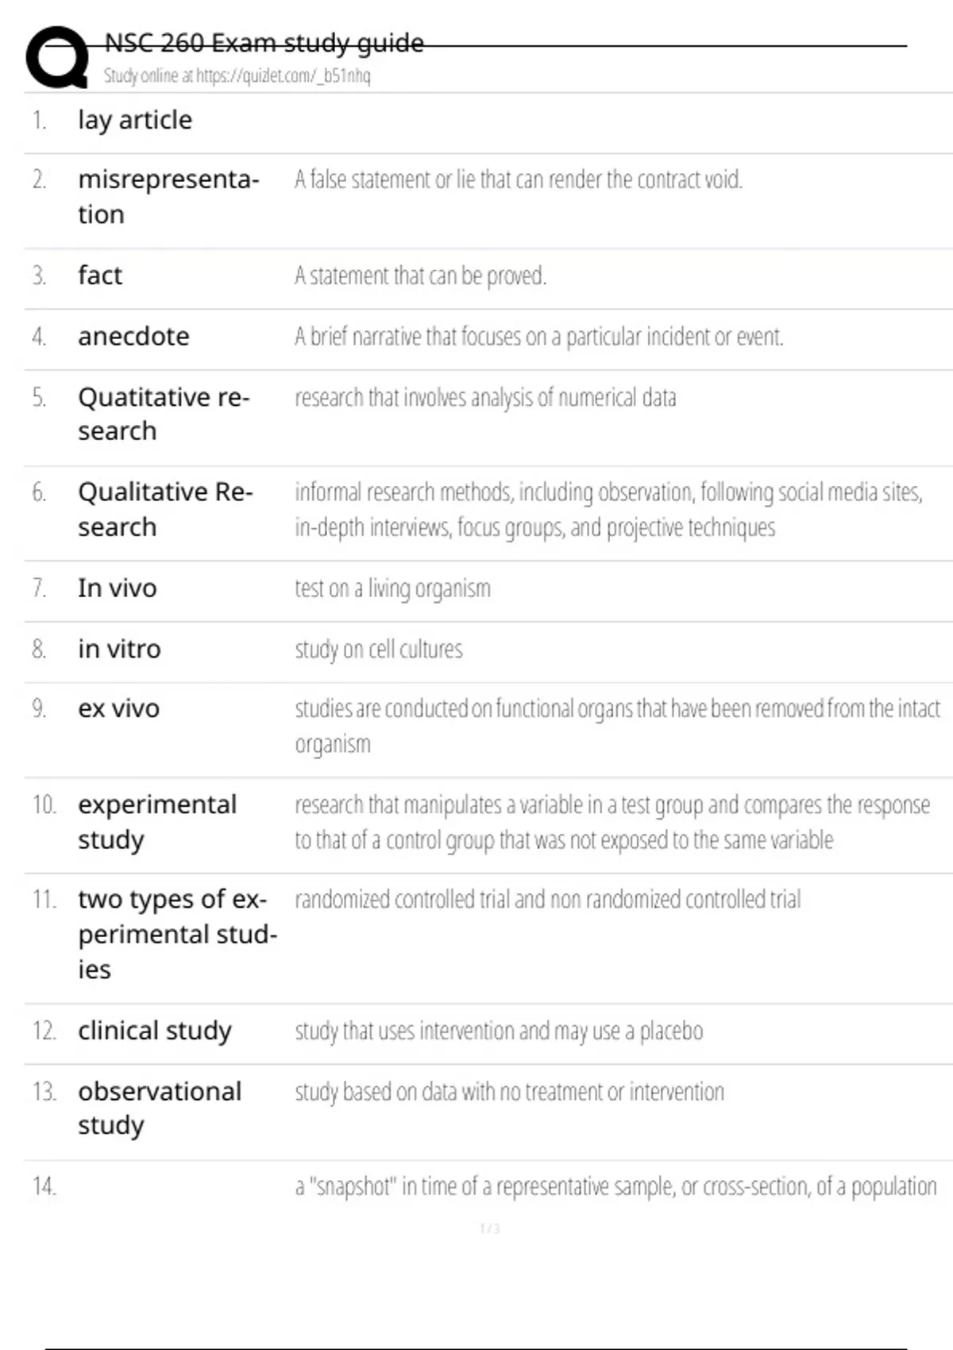Screen dimensions: 953x1350
Task: Click row number 14
Action: [x=44, y=1186]
